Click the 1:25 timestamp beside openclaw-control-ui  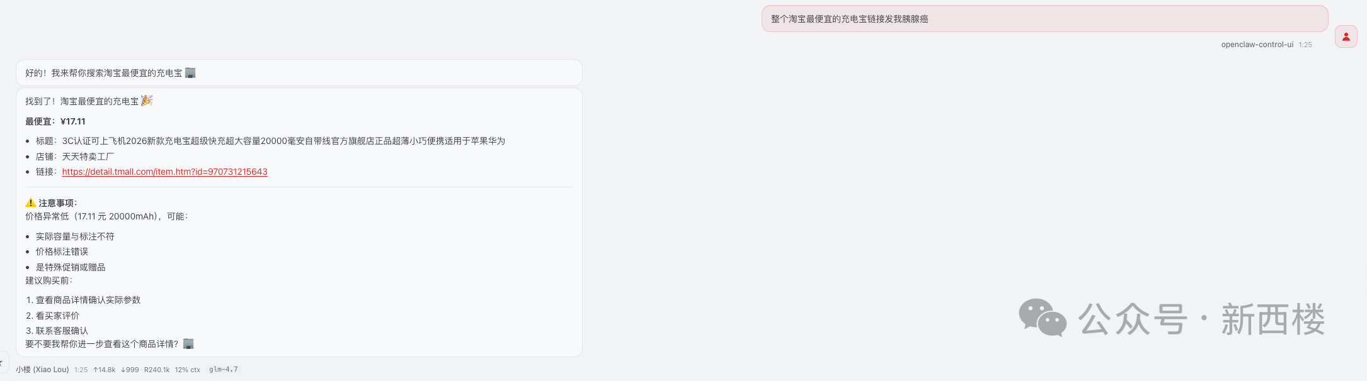click(1305, 45)
